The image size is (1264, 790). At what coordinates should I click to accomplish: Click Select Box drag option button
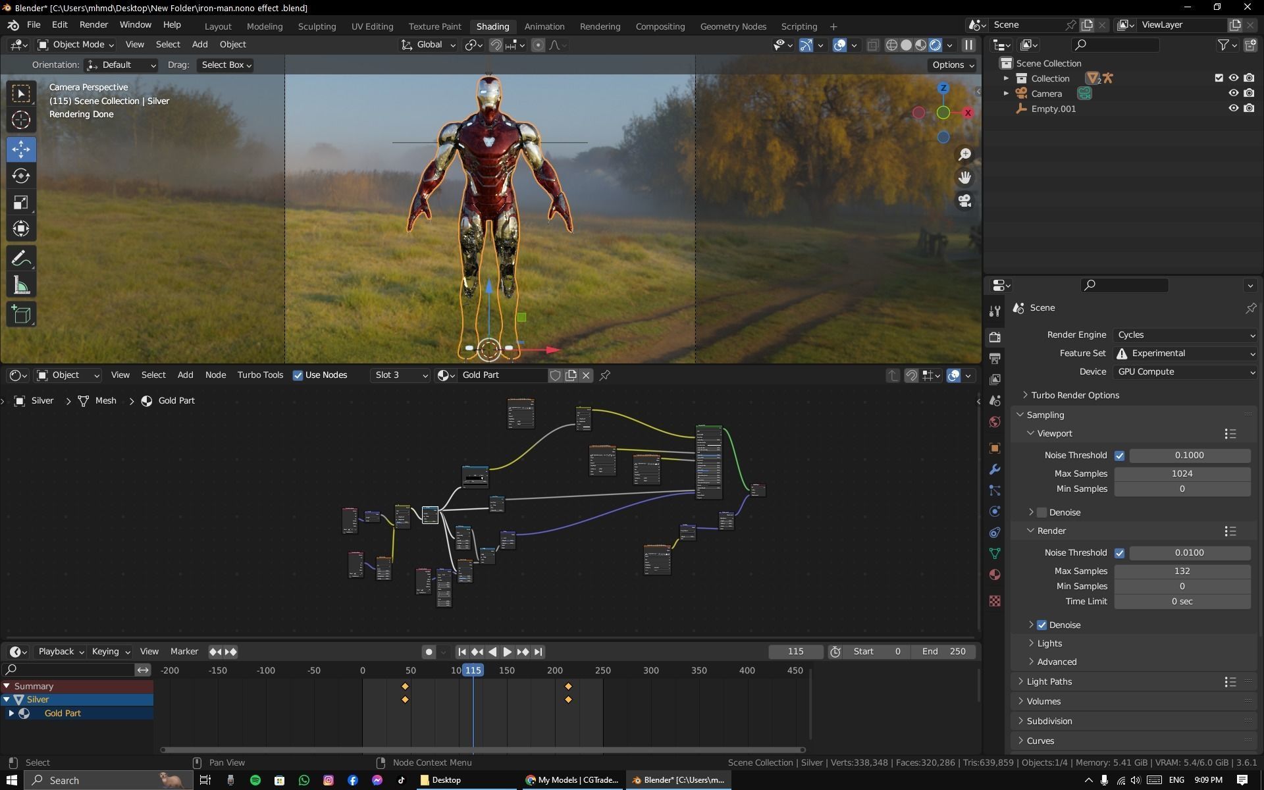pyautogui.click(x=226, y=65)
